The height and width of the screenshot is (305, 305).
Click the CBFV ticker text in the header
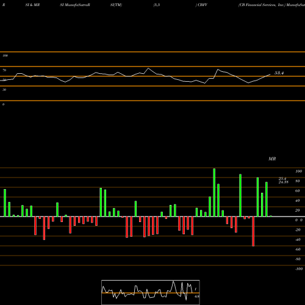point(203,5)
